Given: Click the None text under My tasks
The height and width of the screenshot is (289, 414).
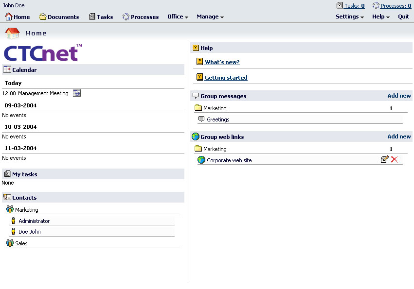Looking at the screenshot, I should [x=8, y=183].
